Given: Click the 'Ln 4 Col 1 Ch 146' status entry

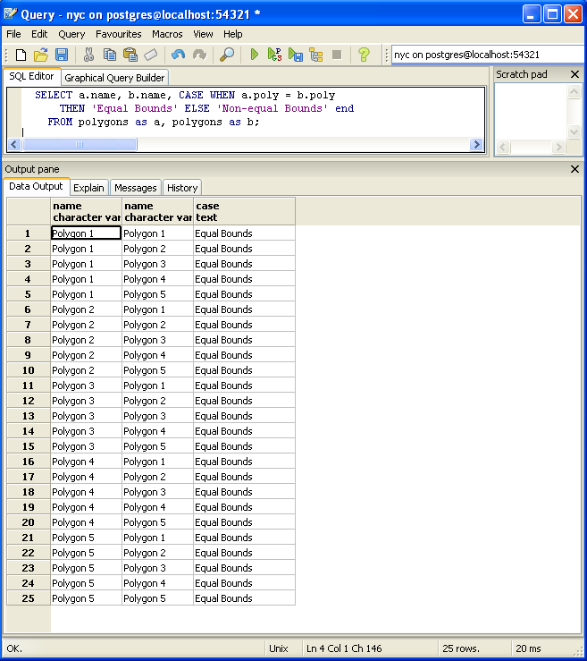Looking at the screenshot, I should pos(344,648).
